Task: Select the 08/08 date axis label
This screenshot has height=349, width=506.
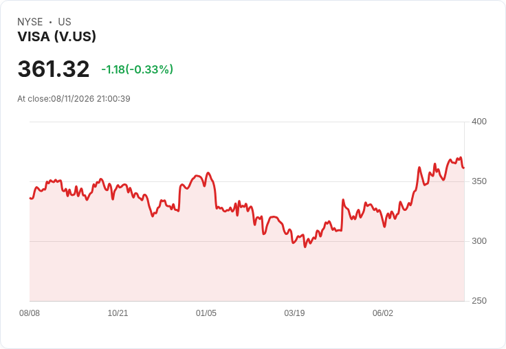Action: tap(30, 313)
